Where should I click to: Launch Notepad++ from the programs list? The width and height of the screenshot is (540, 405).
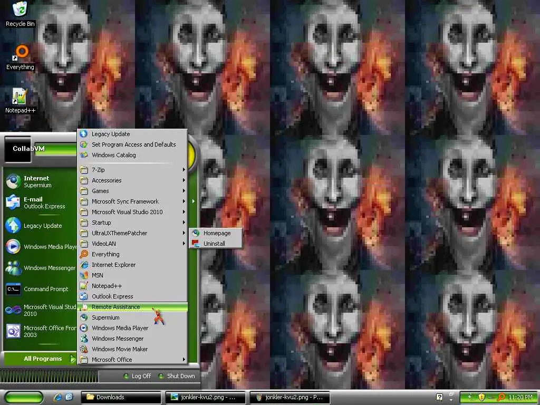coord(132,286)
